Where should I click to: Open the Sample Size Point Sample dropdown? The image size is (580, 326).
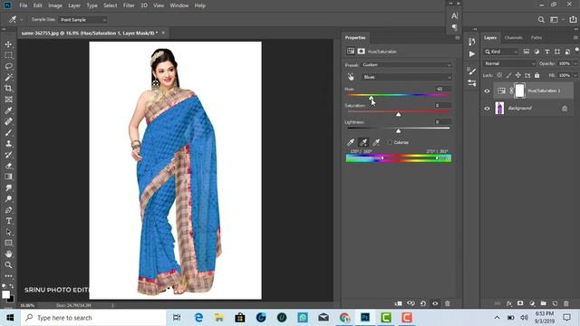(82, 20)
